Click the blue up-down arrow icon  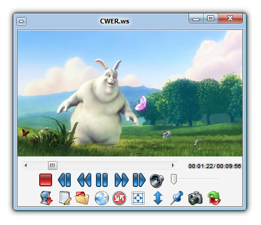click(x=158, y=198)
